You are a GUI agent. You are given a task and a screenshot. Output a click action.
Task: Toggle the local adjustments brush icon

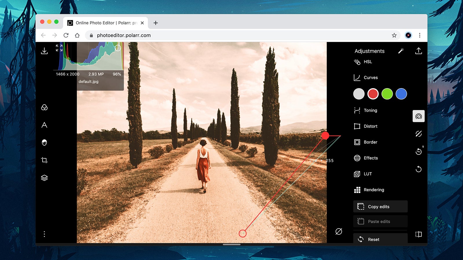point(419,134)
